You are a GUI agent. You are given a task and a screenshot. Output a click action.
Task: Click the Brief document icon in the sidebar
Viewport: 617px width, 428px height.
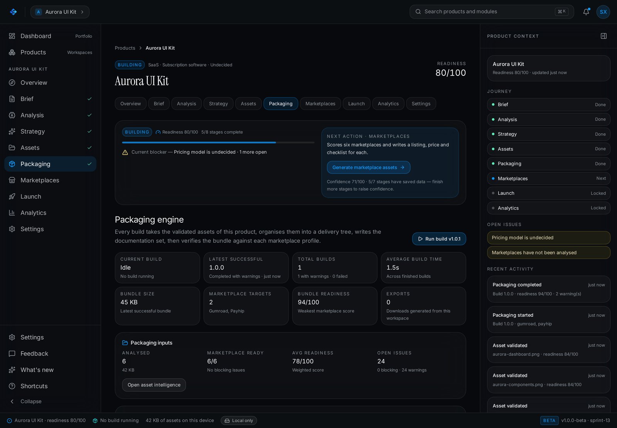coord(12,99)
